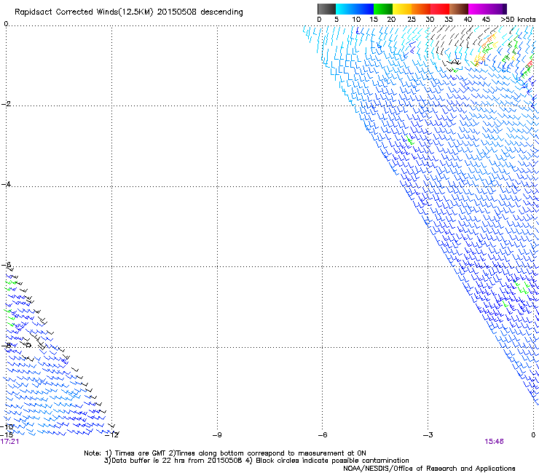The width and height of the screenshot is (539, 473).
Task: Click the blue 10-15 knots color segment
Action: [364, 9]
